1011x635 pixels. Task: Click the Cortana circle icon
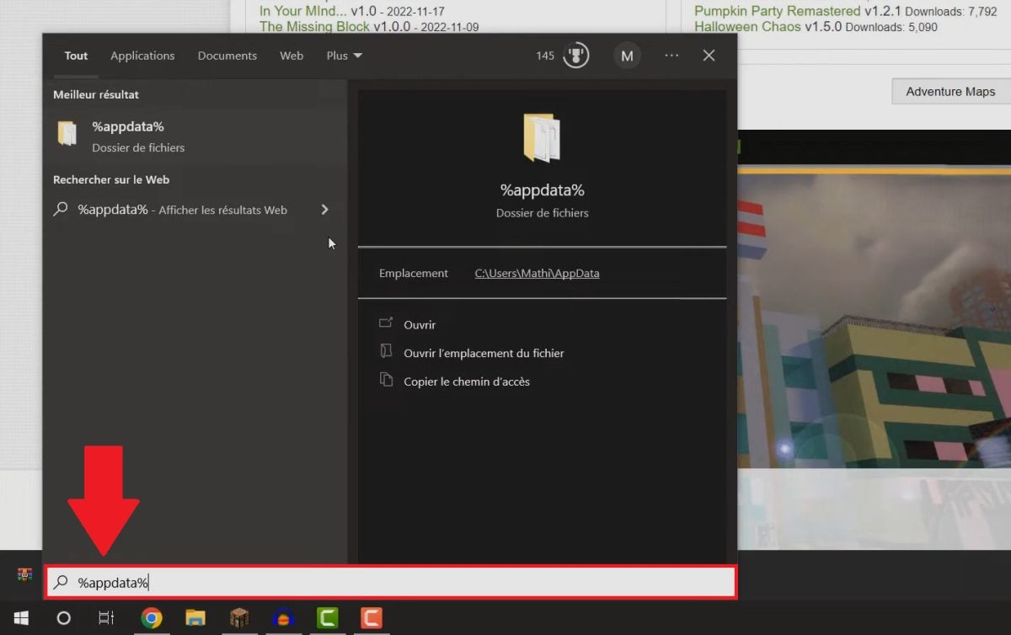point(63,618)
